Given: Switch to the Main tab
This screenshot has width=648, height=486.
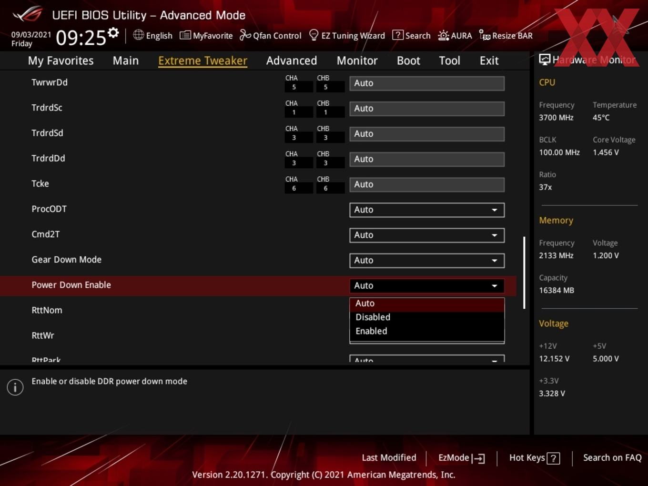Looking at the screenshot, I should 126,61.
